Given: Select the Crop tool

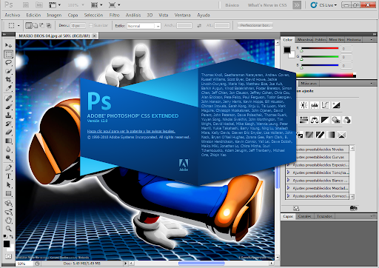Looking at the screenshot, I should tap(8, 79).
